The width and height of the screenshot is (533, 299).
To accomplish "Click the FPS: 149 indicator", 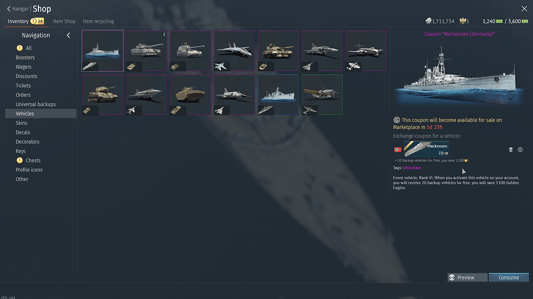I will [x=8, y=297].
